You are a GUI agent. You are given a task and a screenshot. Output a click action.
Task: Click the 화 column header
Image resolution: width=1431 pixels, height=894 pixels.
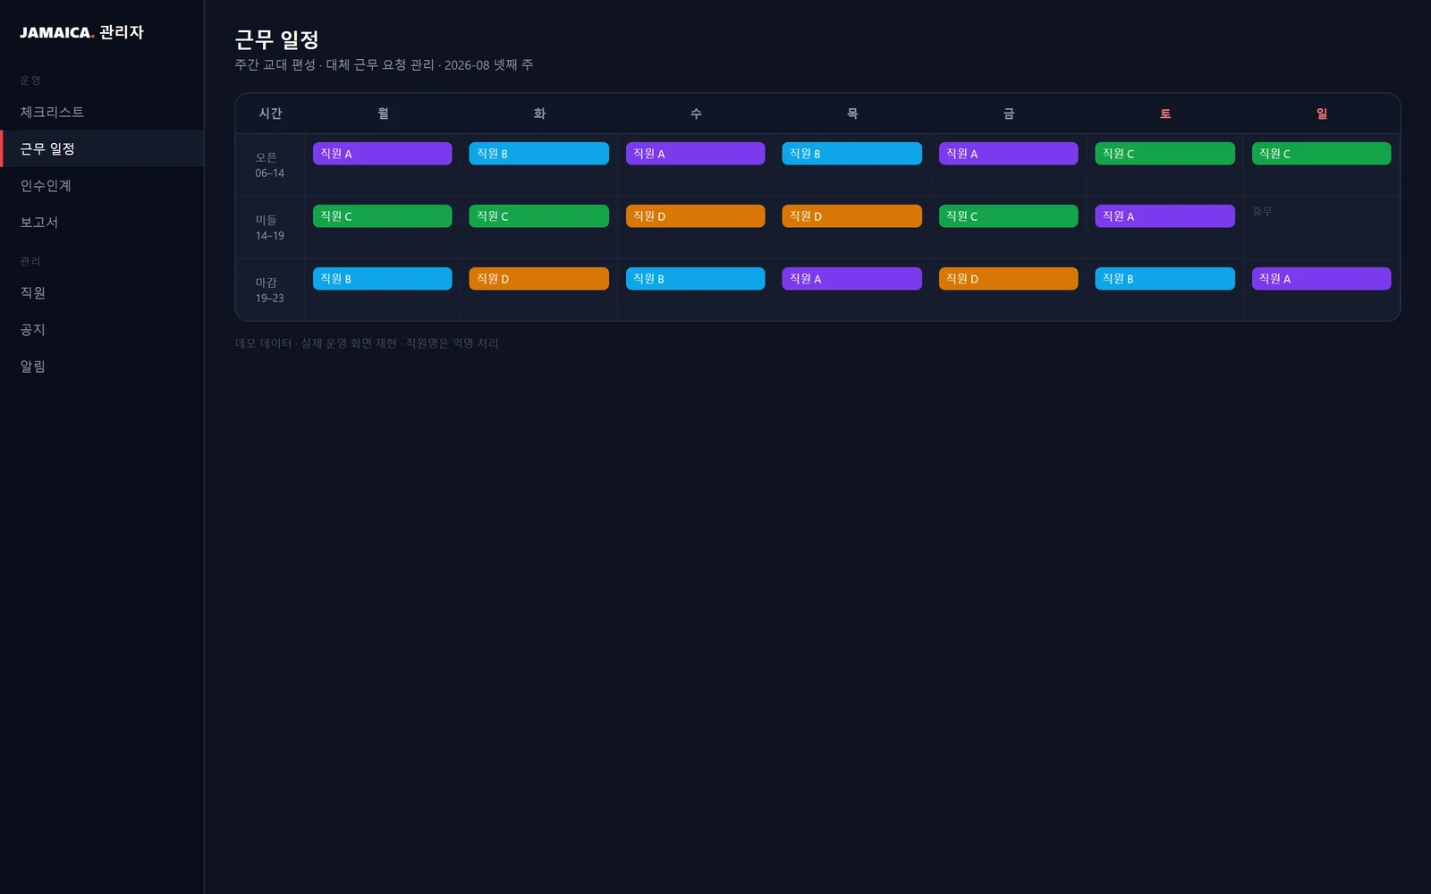[x=539, y=114]
